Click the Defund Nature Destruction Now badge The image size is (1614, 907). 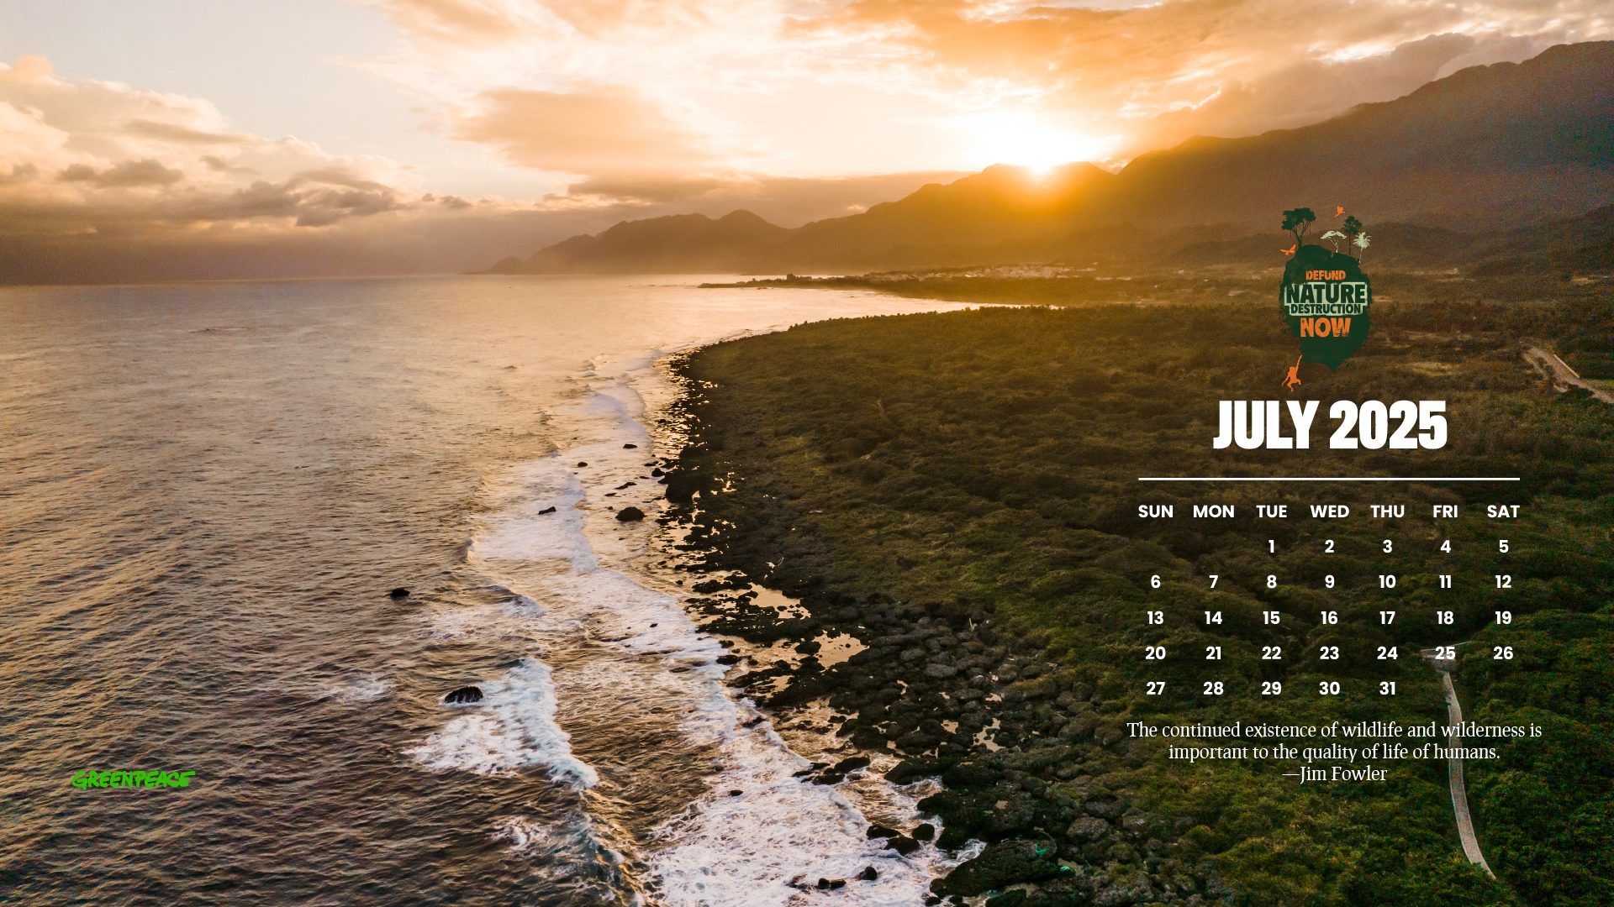[1325, 298]
